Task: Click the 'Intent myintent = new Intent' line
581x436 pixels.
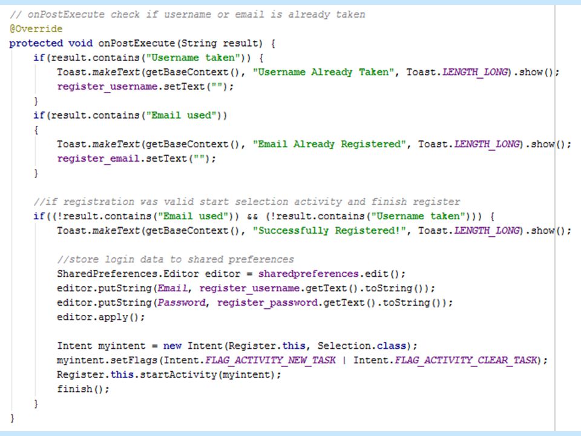Action: [237, 346]
